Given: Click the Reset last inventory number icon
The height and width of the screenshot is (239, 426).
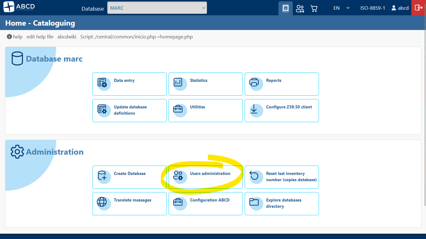Looking at the screenshot, I should tap(254, 176).
